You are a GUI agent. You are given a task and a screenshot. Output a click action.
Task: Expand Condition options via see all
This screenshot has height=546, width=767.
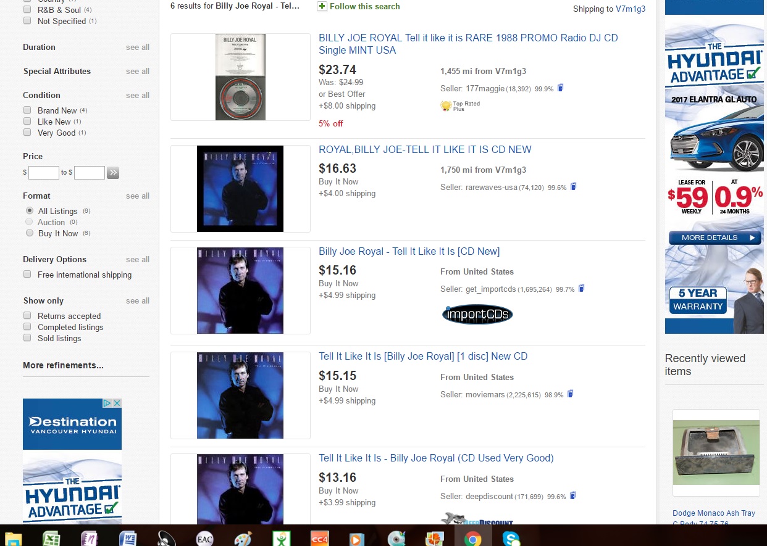point(137,96)
